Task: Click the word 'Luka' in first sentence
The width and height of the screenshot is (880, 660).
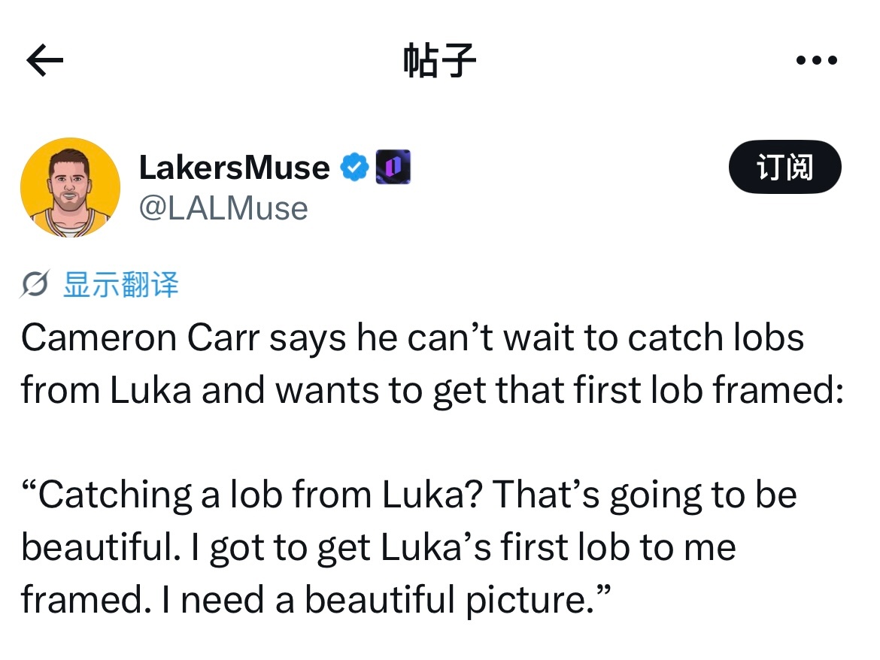Action: click(x=150, y=390)
